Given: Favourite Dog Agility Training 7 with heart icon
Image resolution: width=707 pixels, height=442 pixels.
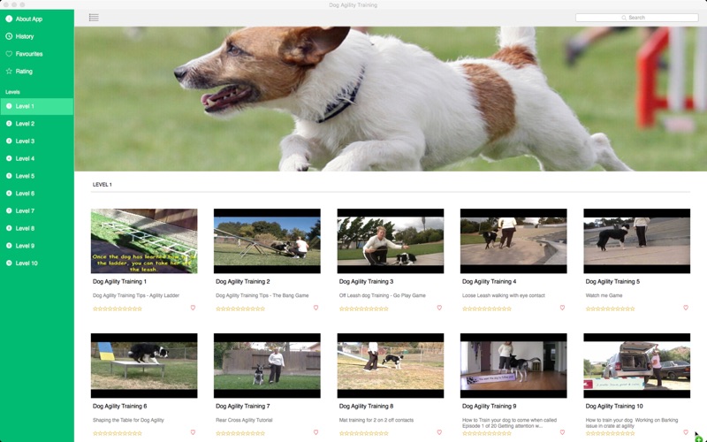Looking at the screenshot, I should (x=316, y=432).
